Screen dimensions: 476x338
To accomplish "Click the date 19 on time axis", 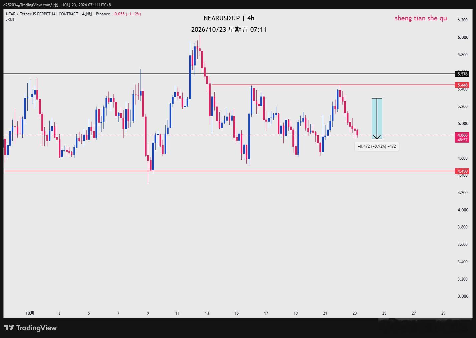I will point(295,313).
